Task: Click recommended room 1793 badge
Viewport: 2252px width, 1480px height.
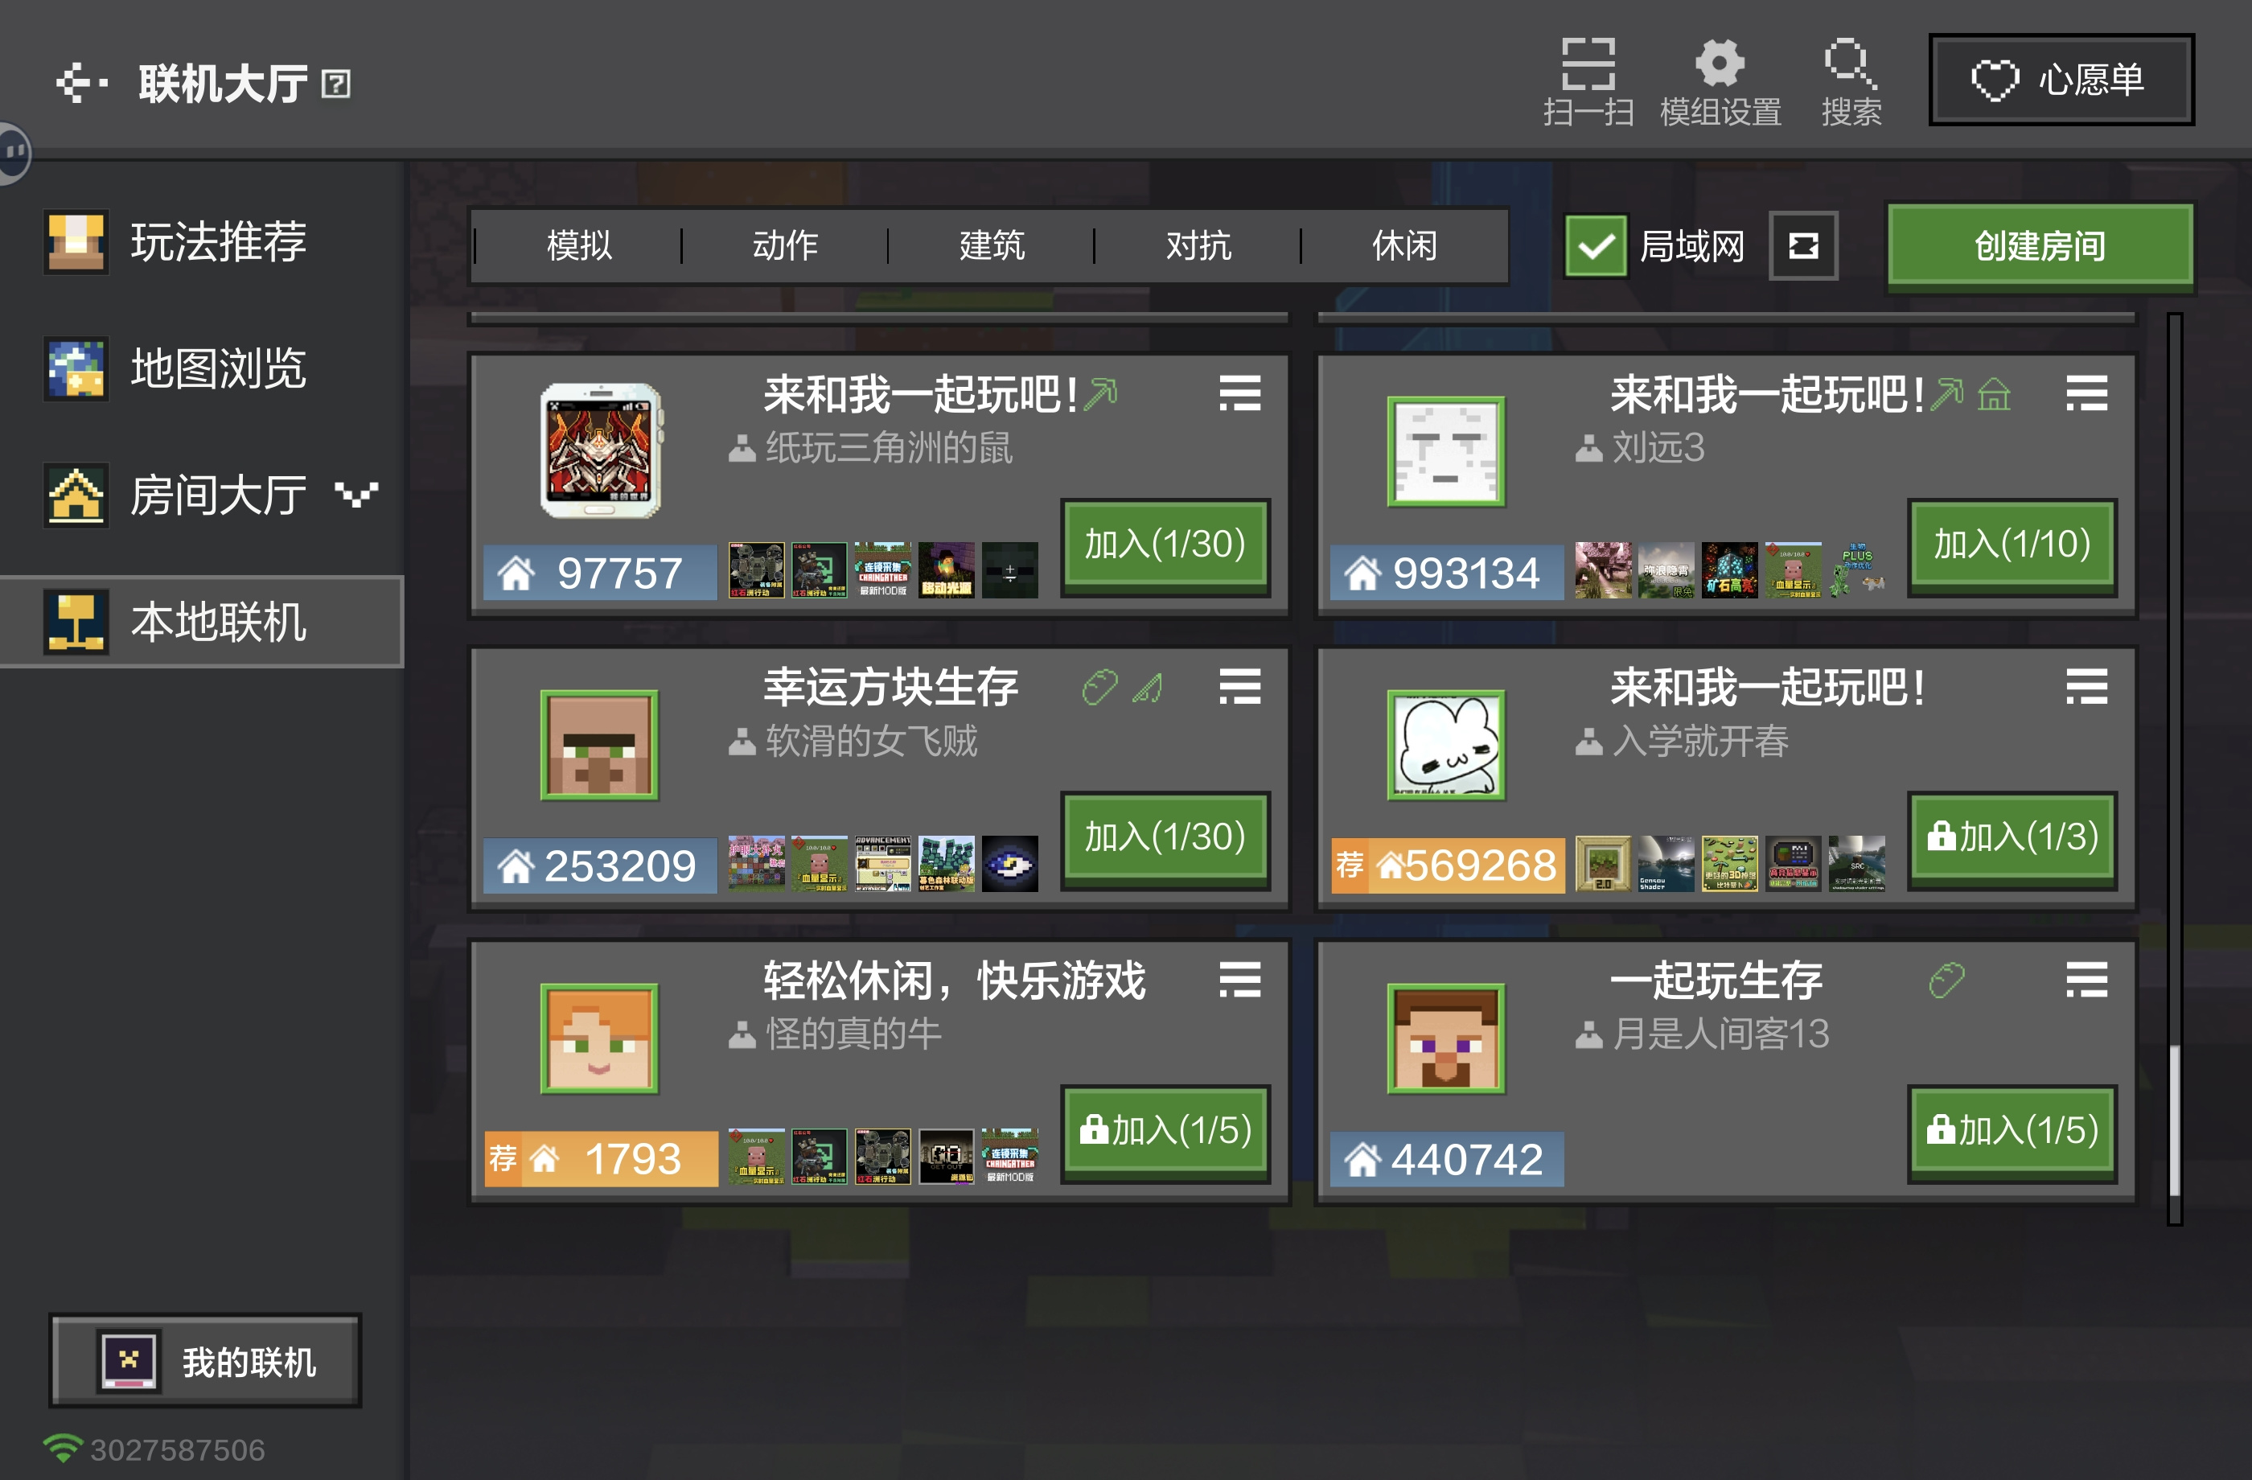Action: (600, 1159)
